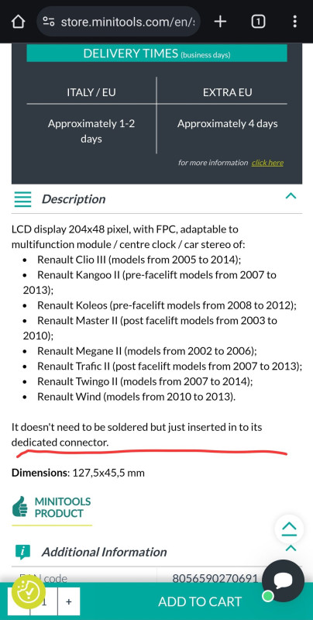The image size is (313, 620).
Task: Open the live chat bubble
Action: [x=283, y=580]
